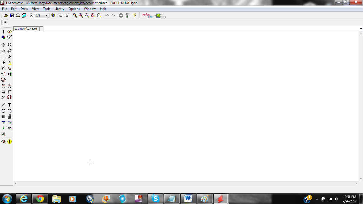Select the Copy tool

pyautogui.click(x=10, y=45)
